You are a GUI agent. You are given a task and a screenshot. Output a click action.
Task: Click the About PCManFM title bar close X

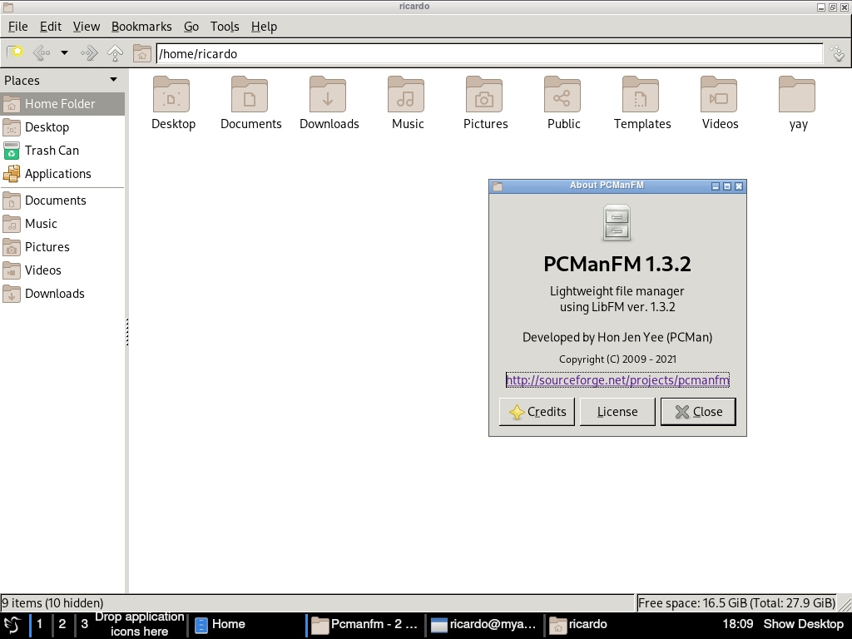pyautogui.click(x=739, y=186)
